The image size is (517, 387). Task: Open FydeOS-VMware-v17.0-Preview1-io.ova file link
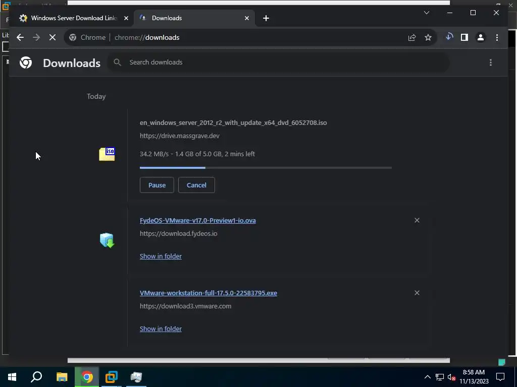click(198, 221)
